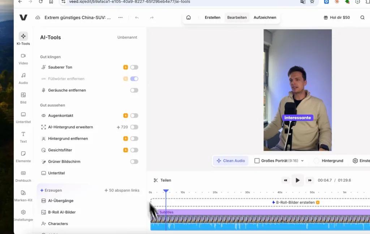This screenshot has height=234, width=370.
Task: Click the project title Extrem günstiges China-SUV
Action: click(78, 18)
